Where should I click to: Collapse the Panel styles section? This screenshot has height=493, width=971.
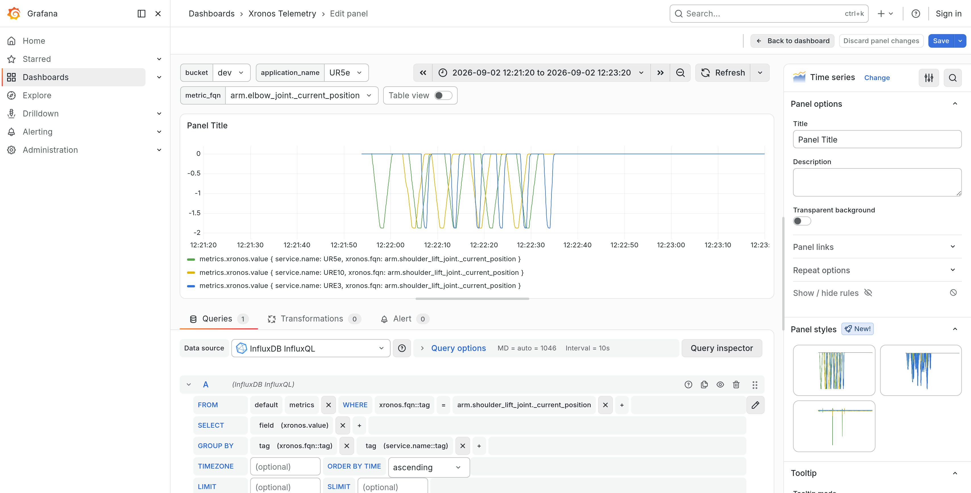click(955, 329)
